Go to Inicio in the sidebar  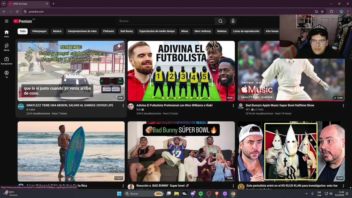[7, 34]
